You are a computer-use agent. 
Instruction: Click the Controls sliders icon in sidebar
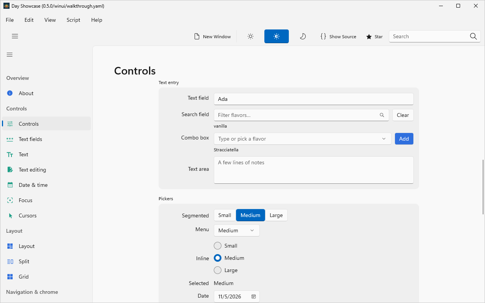point(10,124)
